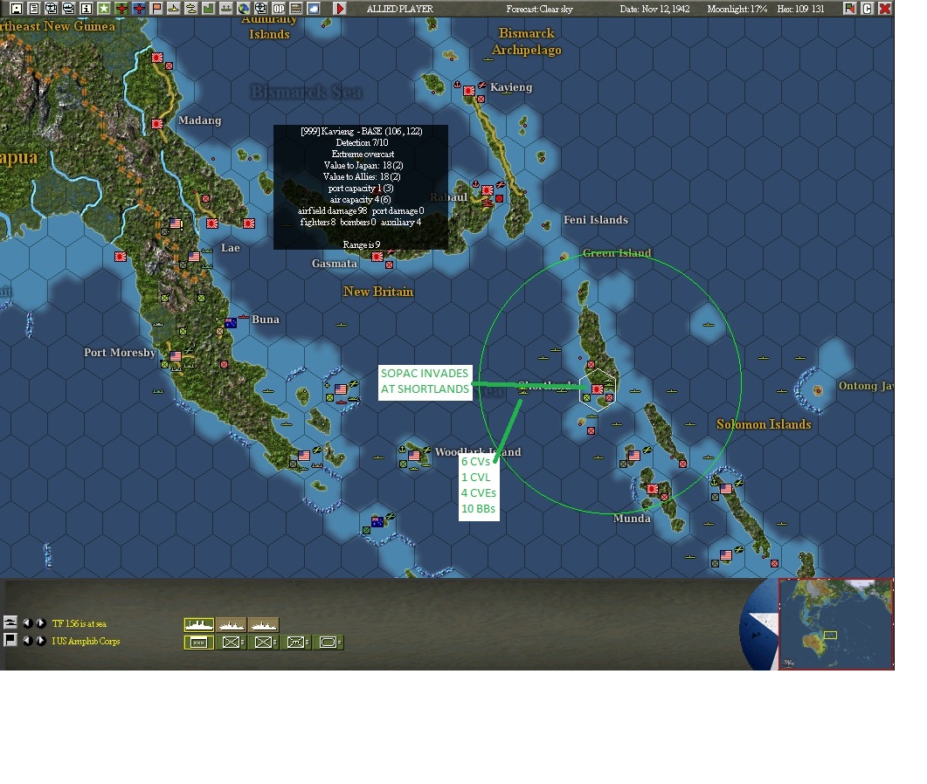Select the second infantry X-box unit button
Image resolution: width=927 pixels, height=784 pixels.
264,643
